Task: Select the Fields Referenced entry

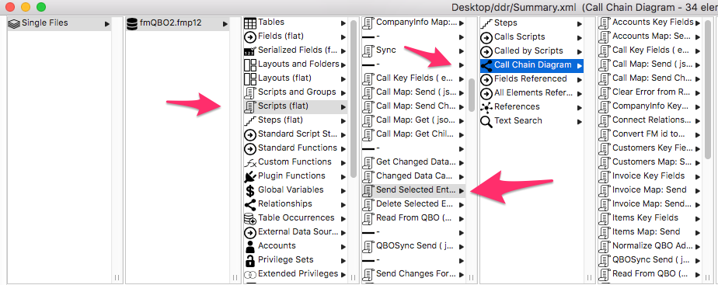Action: click(532, 79)
